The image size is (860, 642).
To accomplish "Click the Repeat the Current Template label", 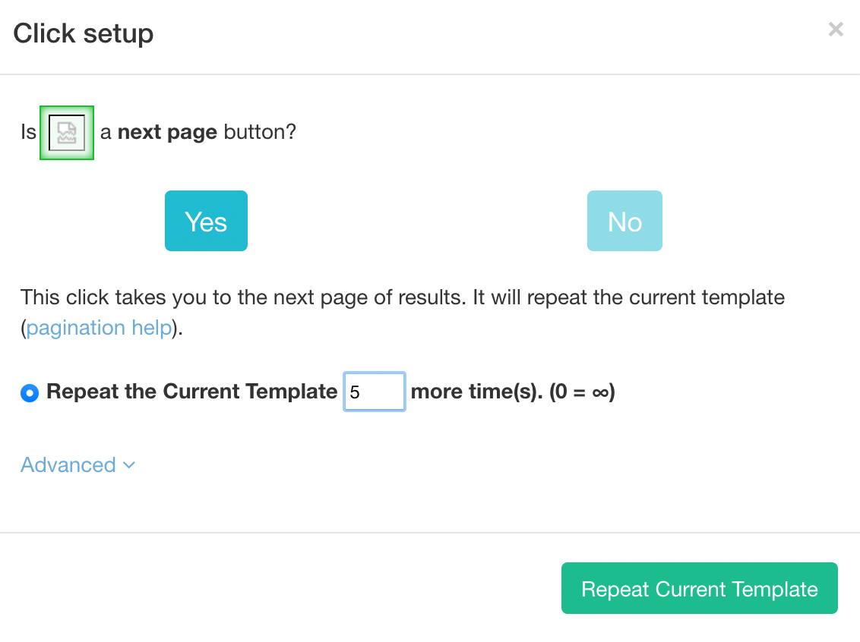I will [192, 391].
